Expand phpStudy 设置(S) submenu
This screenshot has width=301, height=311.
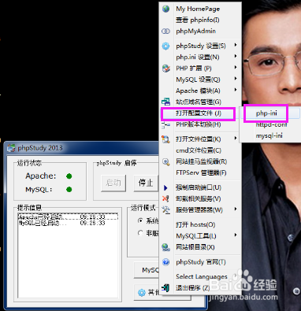tap(201, 46)
